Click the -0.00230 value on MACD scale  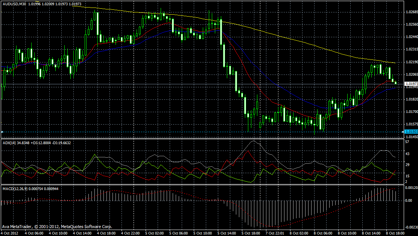coord(410,227)
